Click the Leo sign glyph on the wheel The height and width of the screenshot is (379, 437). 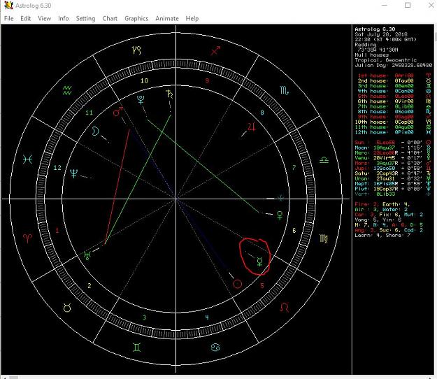tap(284, 308)
